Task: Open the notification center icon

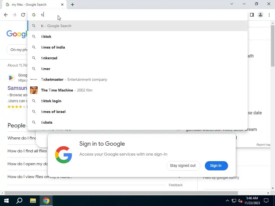Action: (x=266, y=201)
